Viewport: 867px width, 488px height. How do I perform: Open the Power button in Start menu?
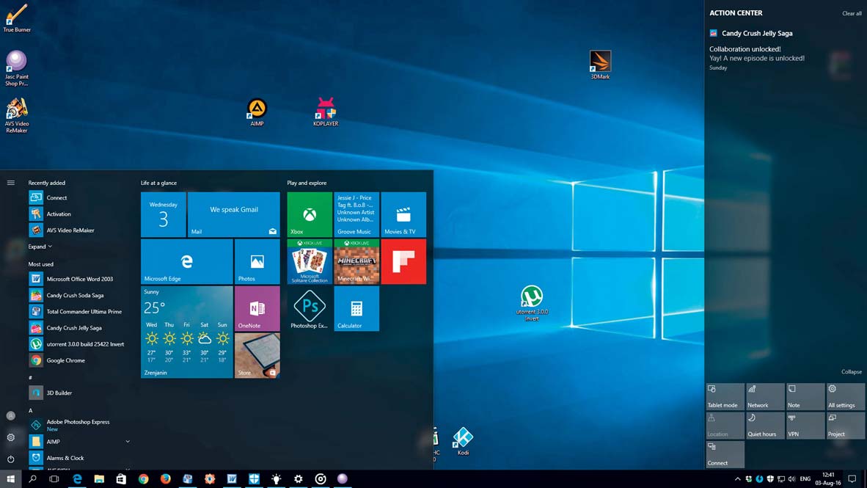point(10,459)
